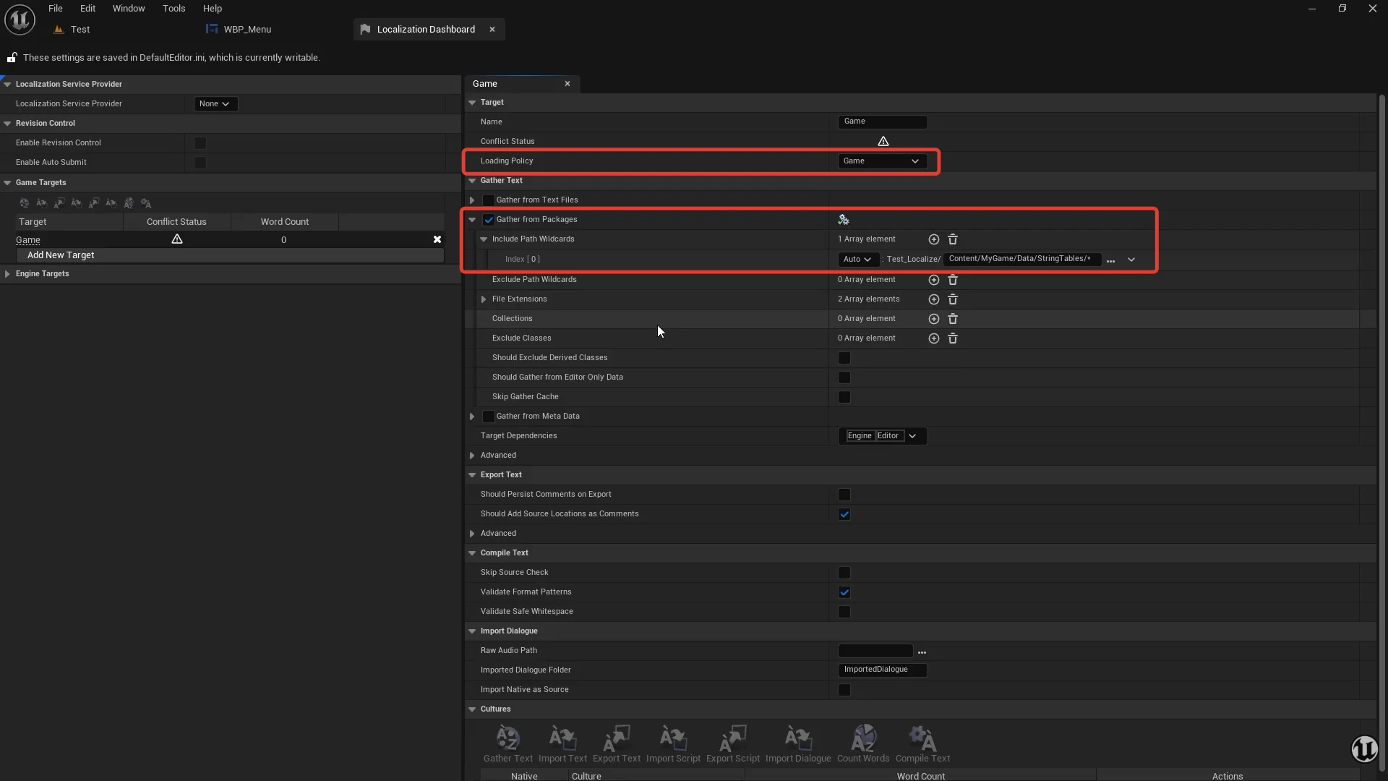This screenshot has width=1388, height=781.
Task: Collapse the Export Text section
Action: pos(472,475)
